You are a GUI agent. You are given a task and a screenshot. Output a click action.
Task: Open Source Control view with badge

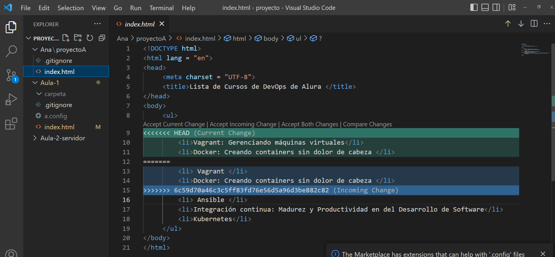pyautogui.click(x=12, y=76)
